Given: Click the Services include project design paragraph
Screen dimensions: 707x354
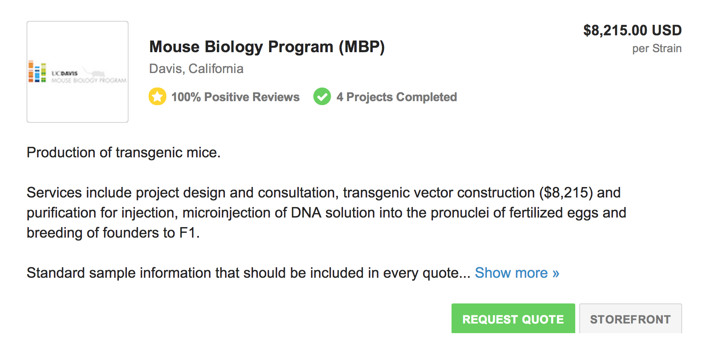Looking at the screenshot, I should [x=326, y=213].
